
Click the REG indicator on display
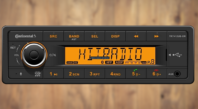click(x=144, y=63)
